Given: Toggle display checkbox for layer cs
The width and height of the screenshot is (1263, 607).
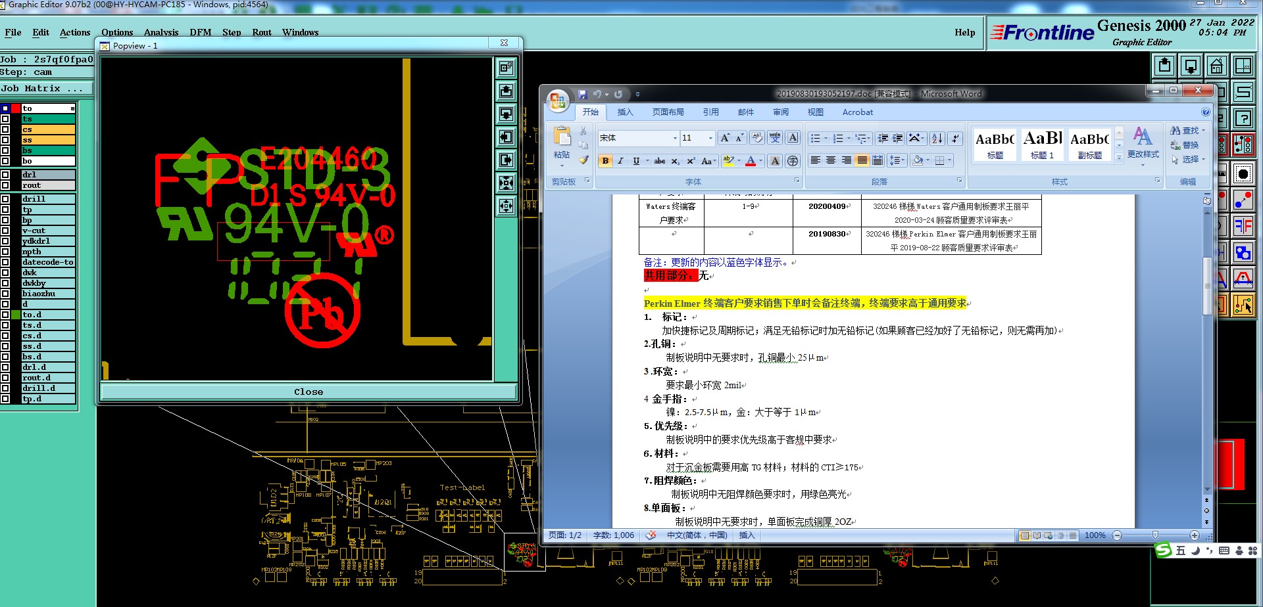Looking at the screenshot, I should [5, 129].
